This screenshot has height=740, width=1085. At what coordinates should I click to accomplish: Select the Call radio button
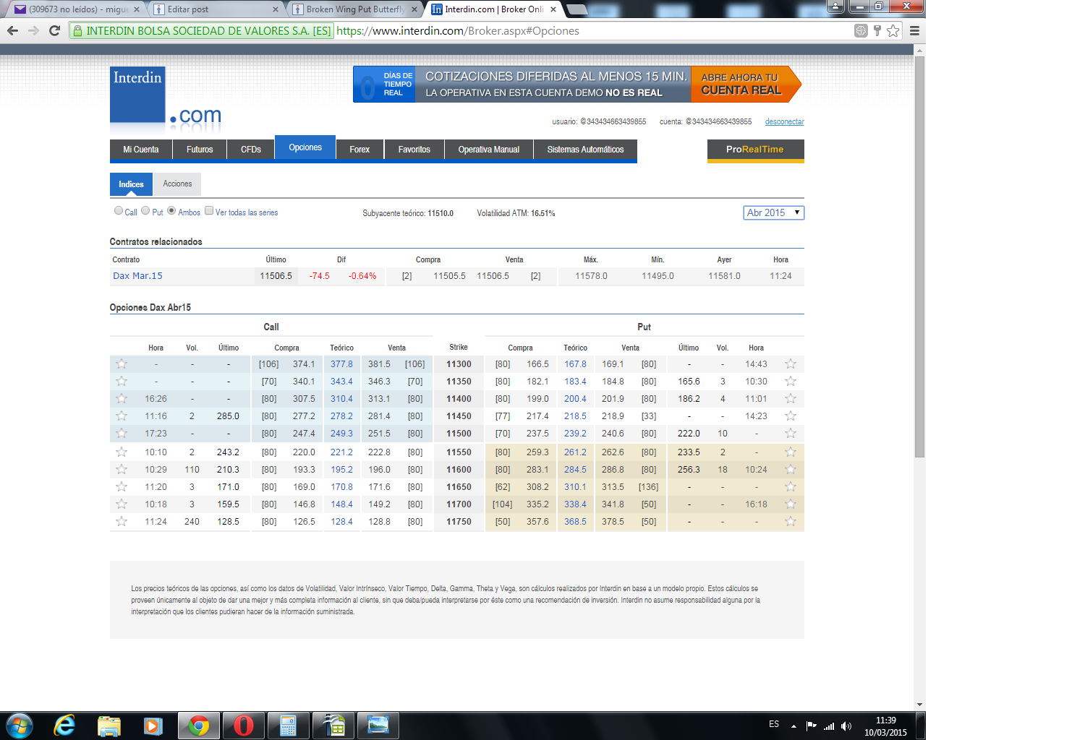119,211
